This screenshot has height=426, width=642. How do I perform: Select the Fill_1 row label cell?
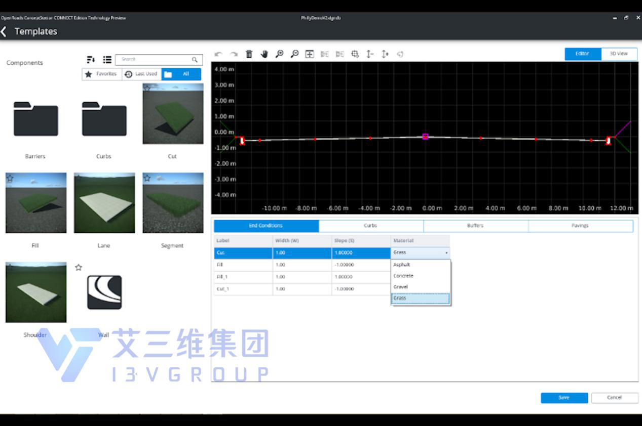[x=243, y=277]
